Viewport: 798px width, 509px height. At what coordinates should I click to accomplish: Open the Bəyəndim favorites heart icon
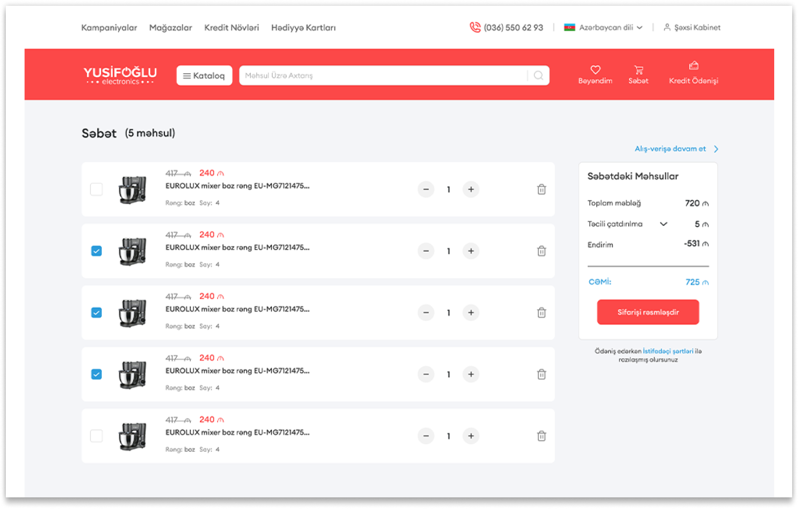tap(595, 70)
